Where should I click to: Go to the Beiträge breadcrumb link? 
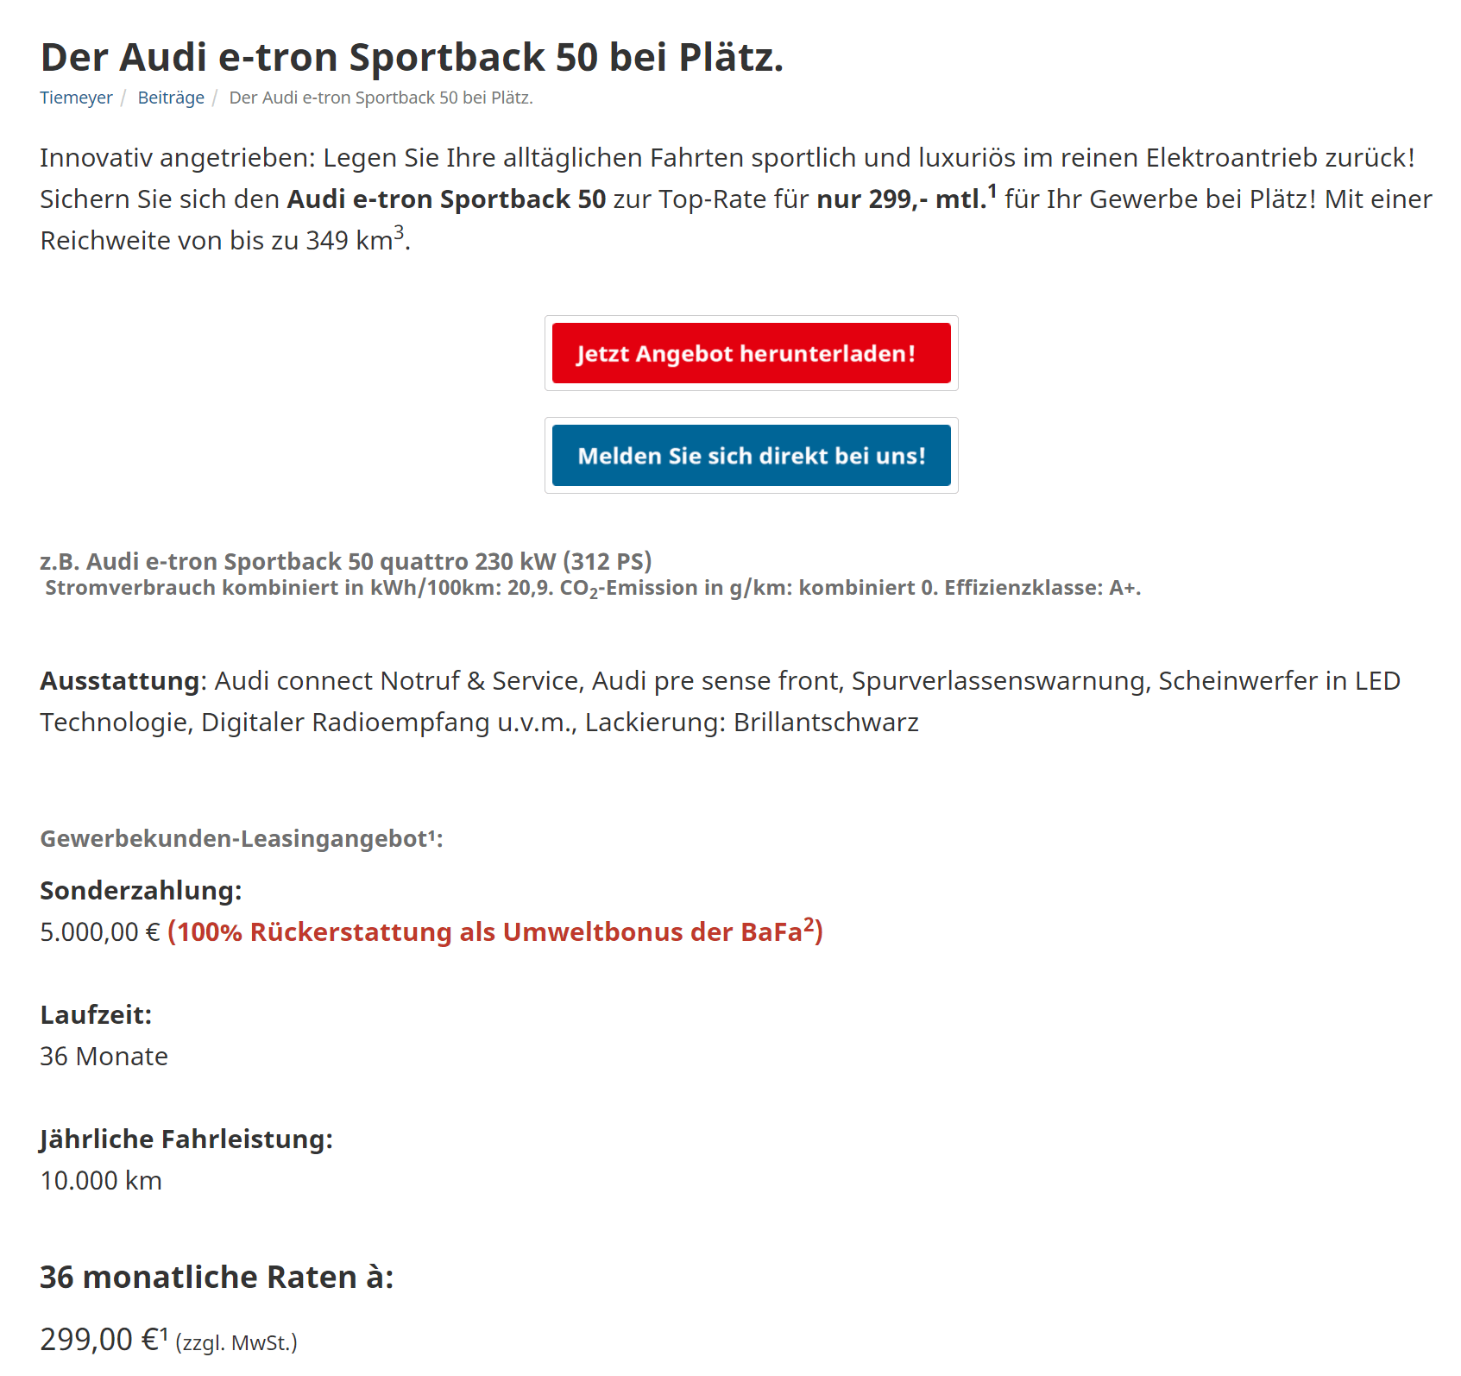click(171, 98)
